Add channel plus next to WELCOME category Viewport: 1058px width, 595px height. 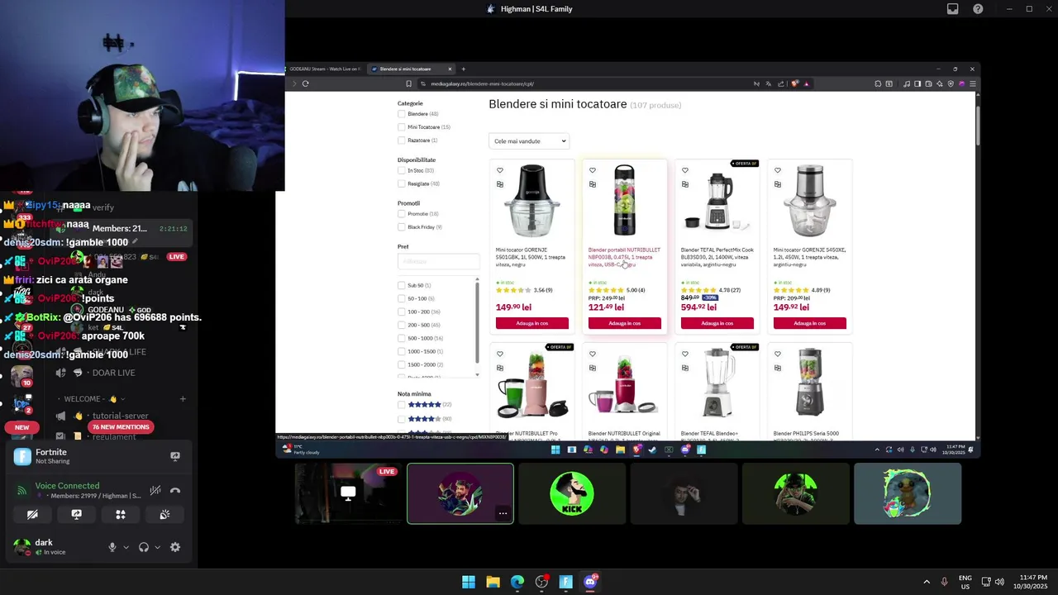point(183,399)
